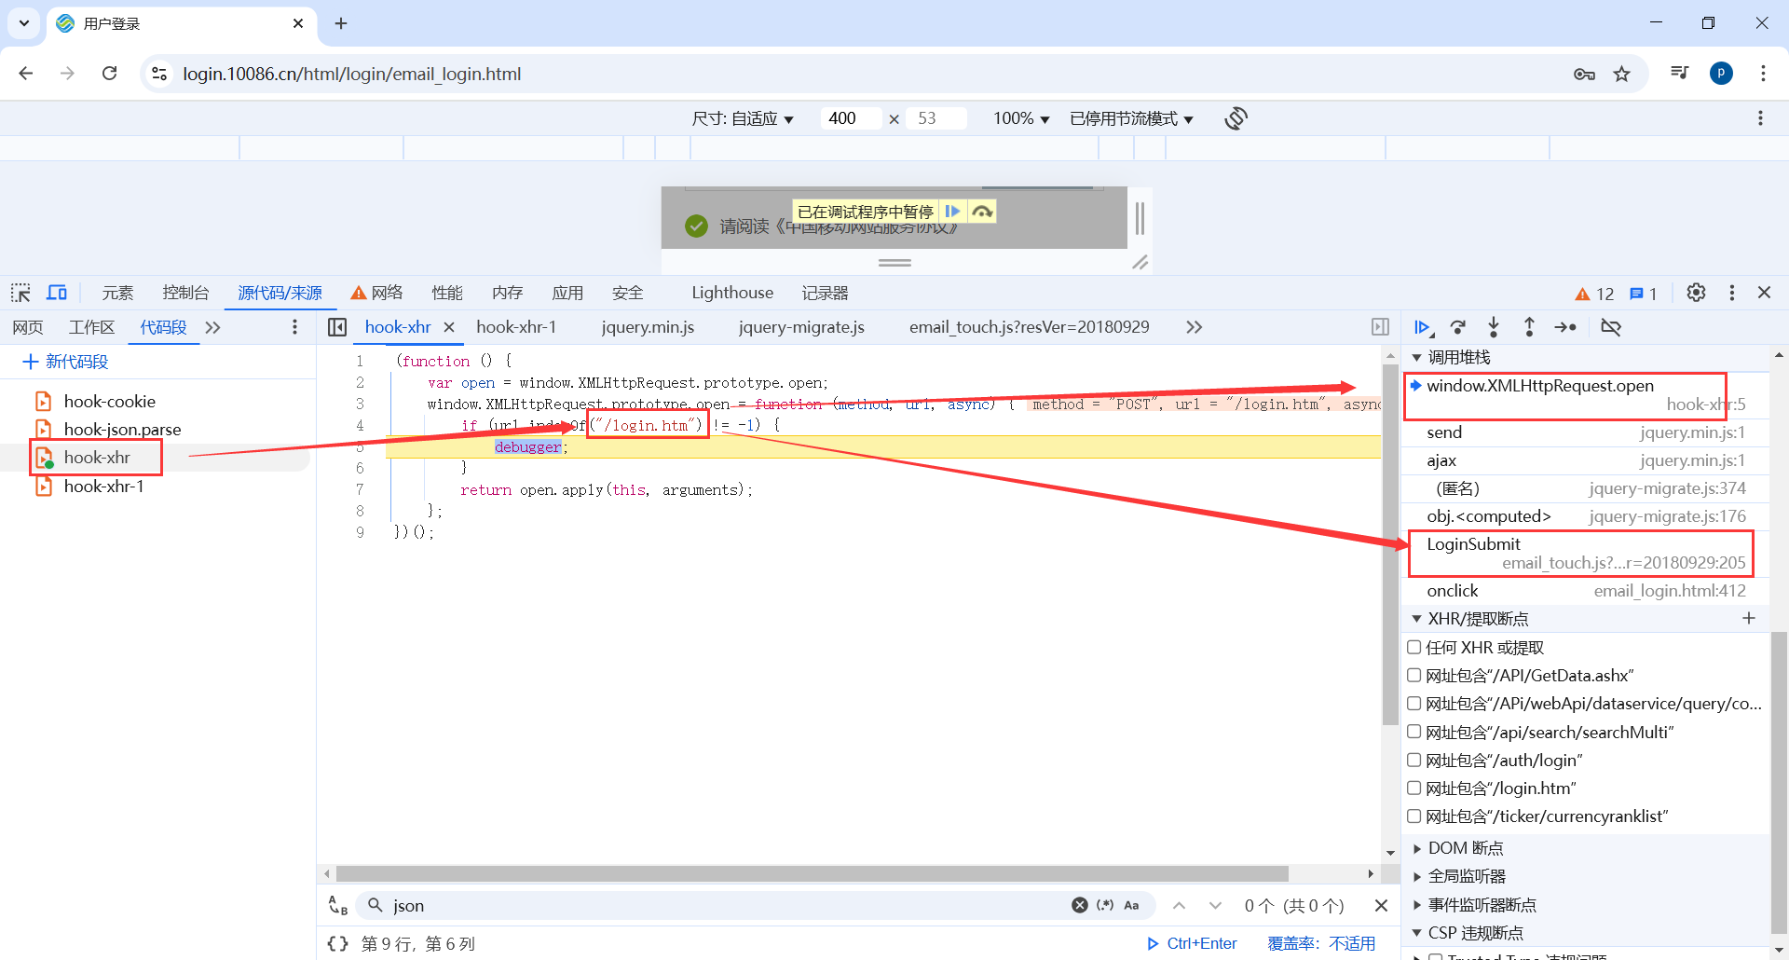This screenshot has height=960, width=1789.
Task: Deactivate all breakpoints icon
Action: pyautogui.click(x=1611, y=327)
